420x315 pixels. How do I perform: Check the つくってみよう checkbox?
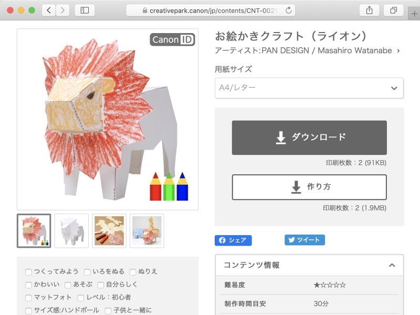pos(28,272)
